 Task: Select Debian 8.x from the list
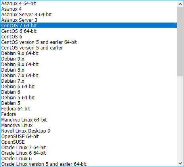coord(88,70)
